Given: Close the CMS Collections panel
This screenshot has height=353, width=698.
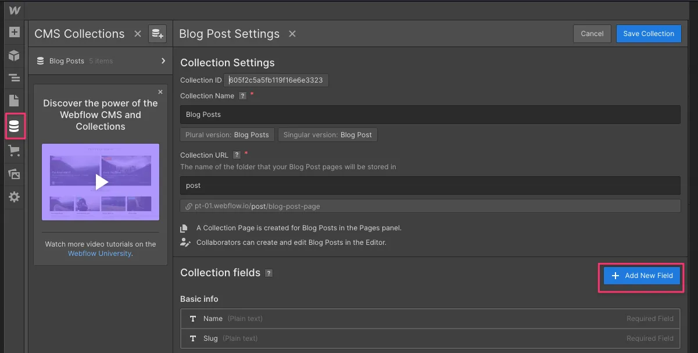Looking at the screenshot, I should pos(138,34).
